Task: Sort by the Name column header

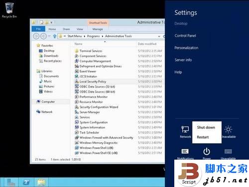Action: [x=78, y=44]
